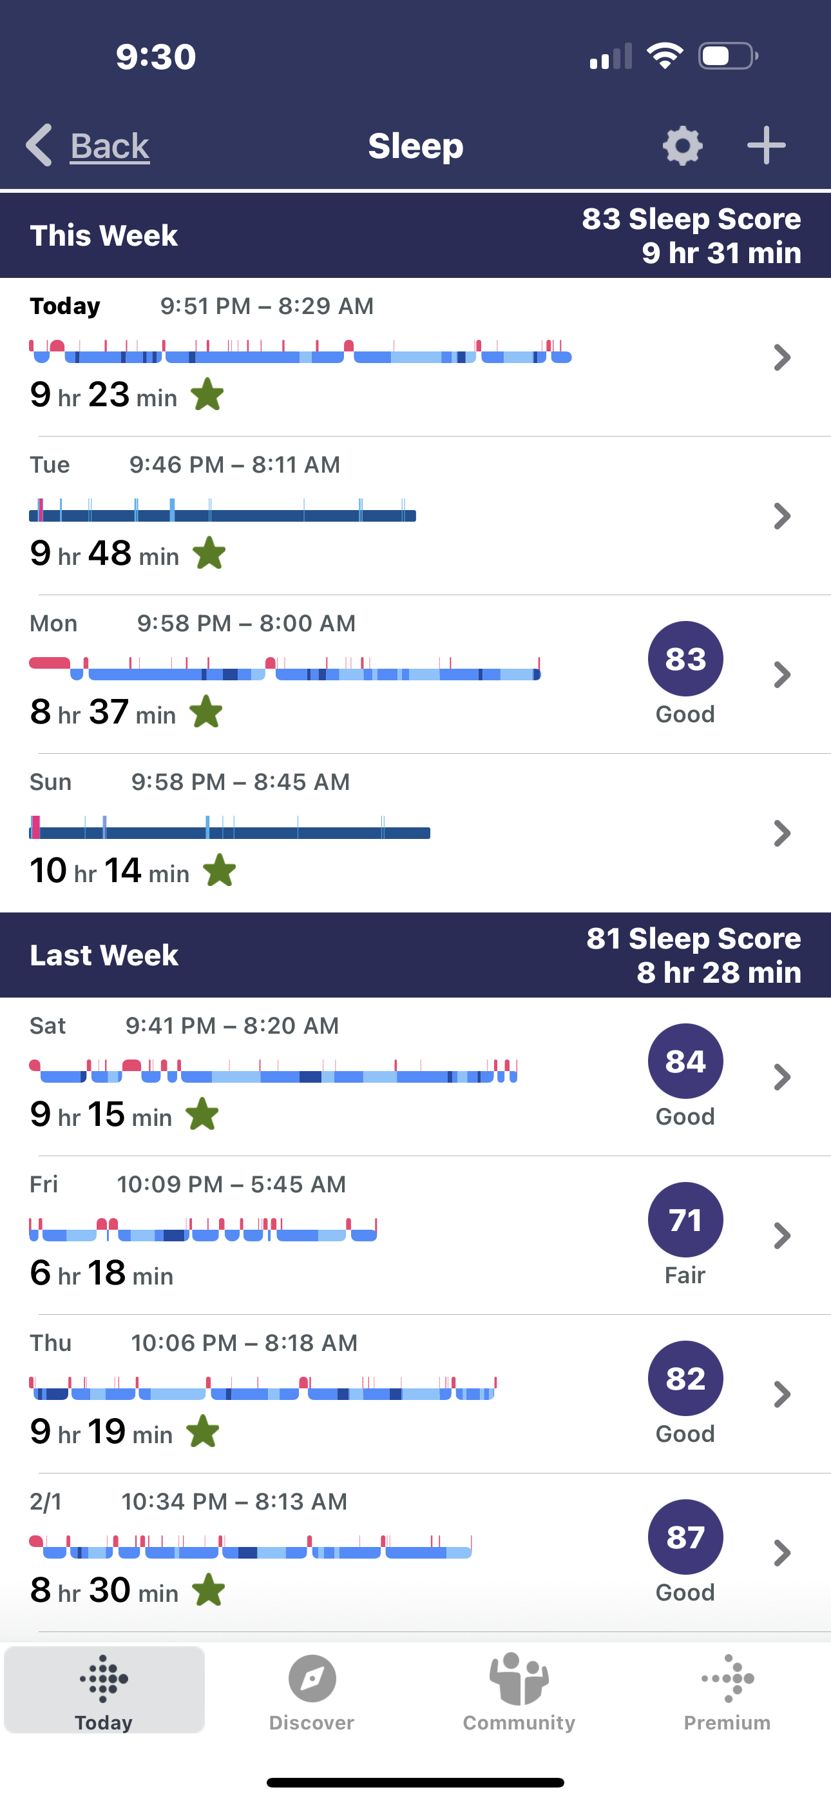This screenshot has height=1803, width=831.
Task: Tap the This Week summary header
Action: tap(415, 235)
